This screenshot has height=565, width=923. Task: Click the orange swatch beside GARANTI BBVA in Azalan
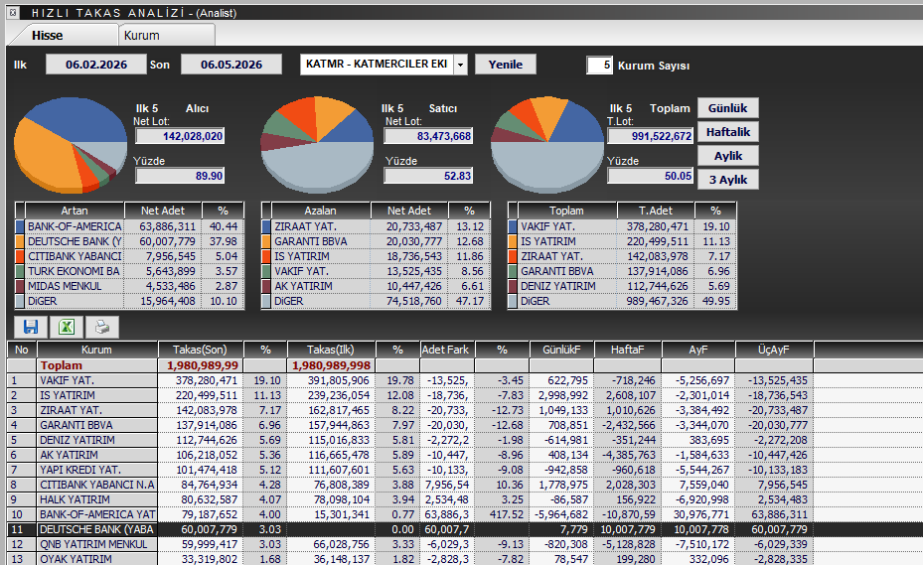pyautogui.click(x=266, y=241)
